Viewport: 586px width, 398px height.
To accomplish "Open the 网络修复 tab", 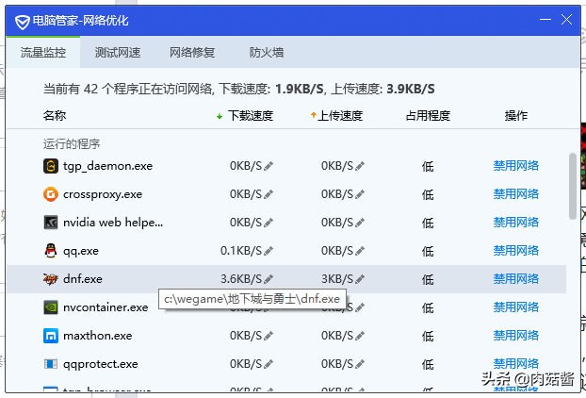I will (x=192, y=53).
